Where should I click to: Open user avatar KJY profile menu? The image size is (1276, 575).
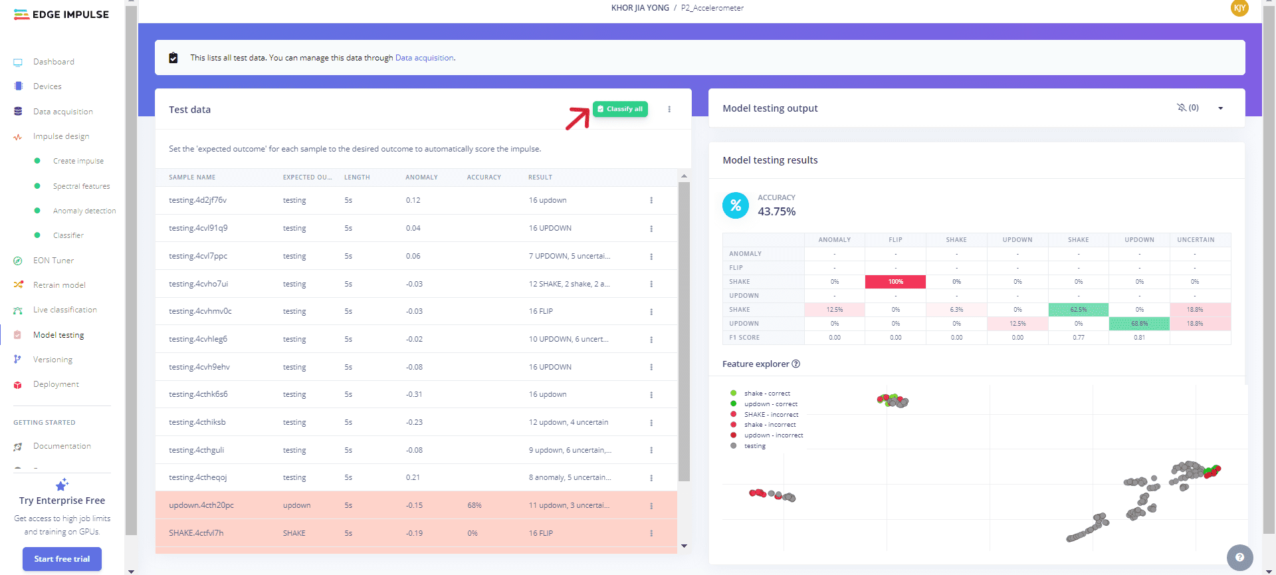tap(1239, 8)
